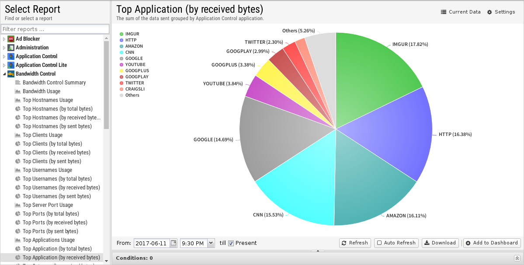This screenshot has height=265, width=524.
Task: Select the Top Clients (by sent bytes) report
Action: 52,161
